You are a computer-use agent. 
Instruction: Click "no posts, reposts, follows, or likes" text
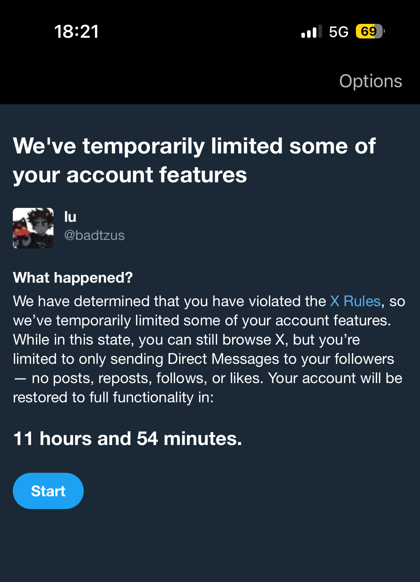tap(147, 378)
